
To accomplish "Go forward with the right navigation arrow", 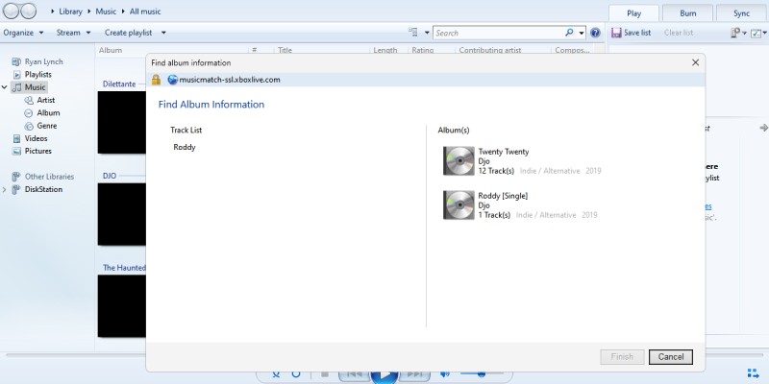I will (29, 11).
